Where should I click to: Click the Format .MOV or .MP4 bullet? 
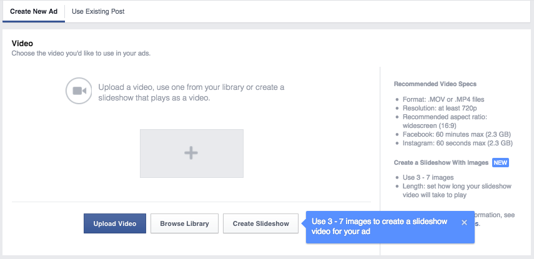(x=443, y=99)
